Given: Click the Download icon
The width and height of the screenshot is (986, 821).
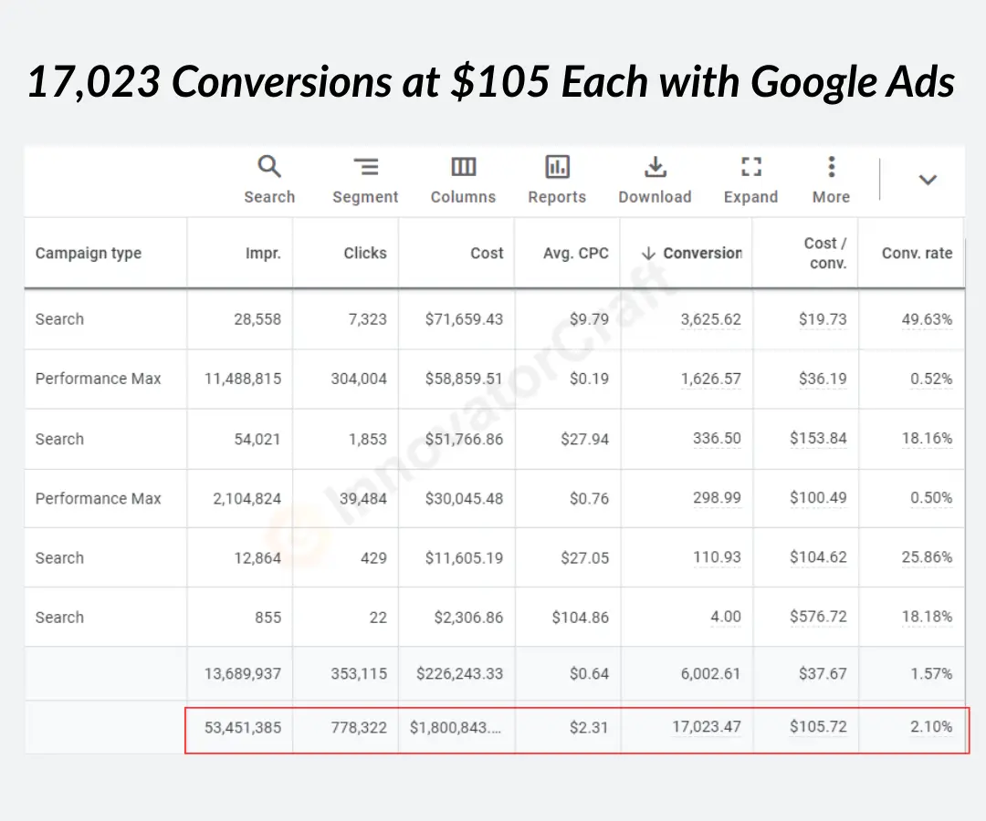Looking at the screenshot, I should (x=655, y=168).
